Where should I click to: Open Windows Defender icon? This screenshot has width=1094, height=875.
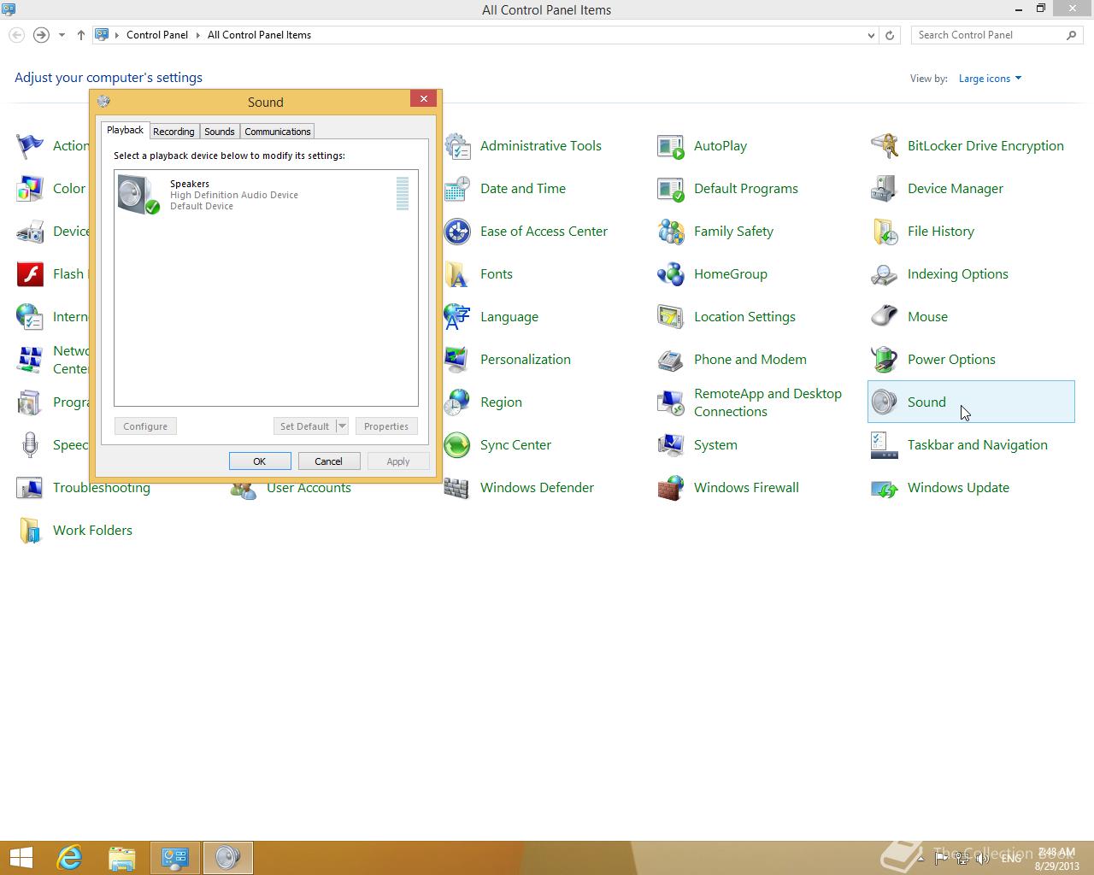point(457,488)
